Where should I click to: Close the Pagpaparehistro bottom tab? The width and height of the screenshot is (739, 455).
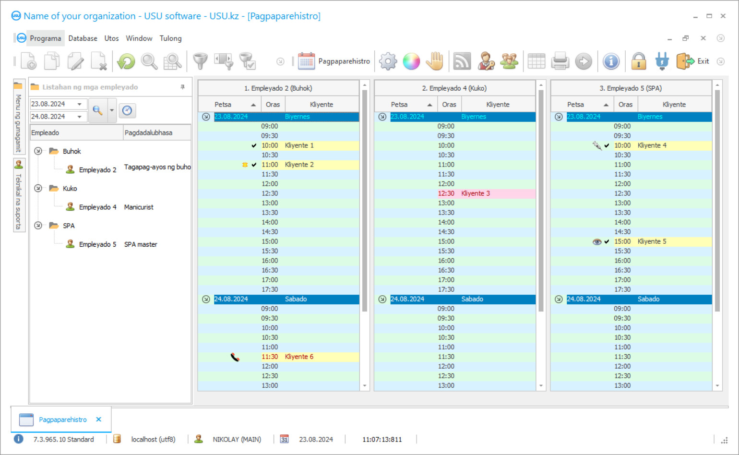pyautogui.click(x=98, y=419)
